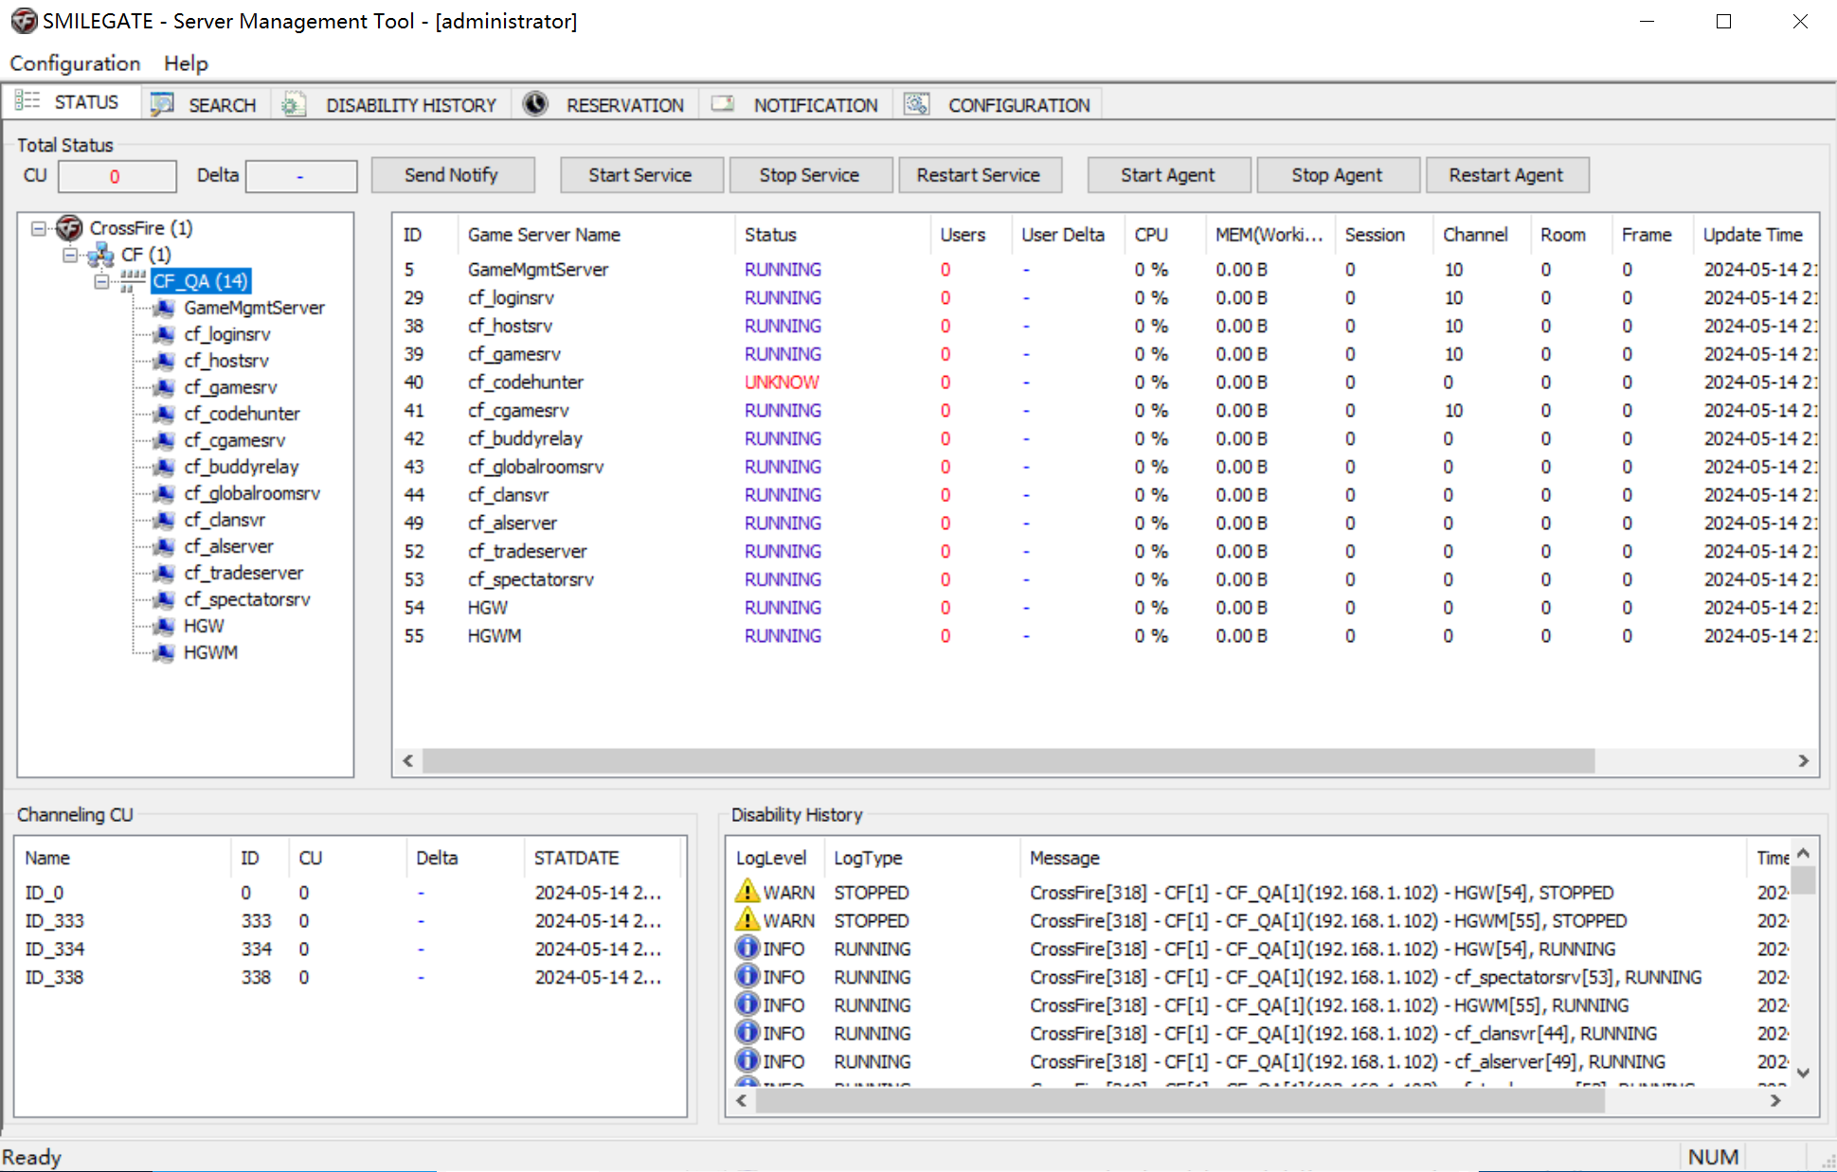Click the cf_tradeserver tree icon
The image size is (1837, 1172).
click(164, 573)
